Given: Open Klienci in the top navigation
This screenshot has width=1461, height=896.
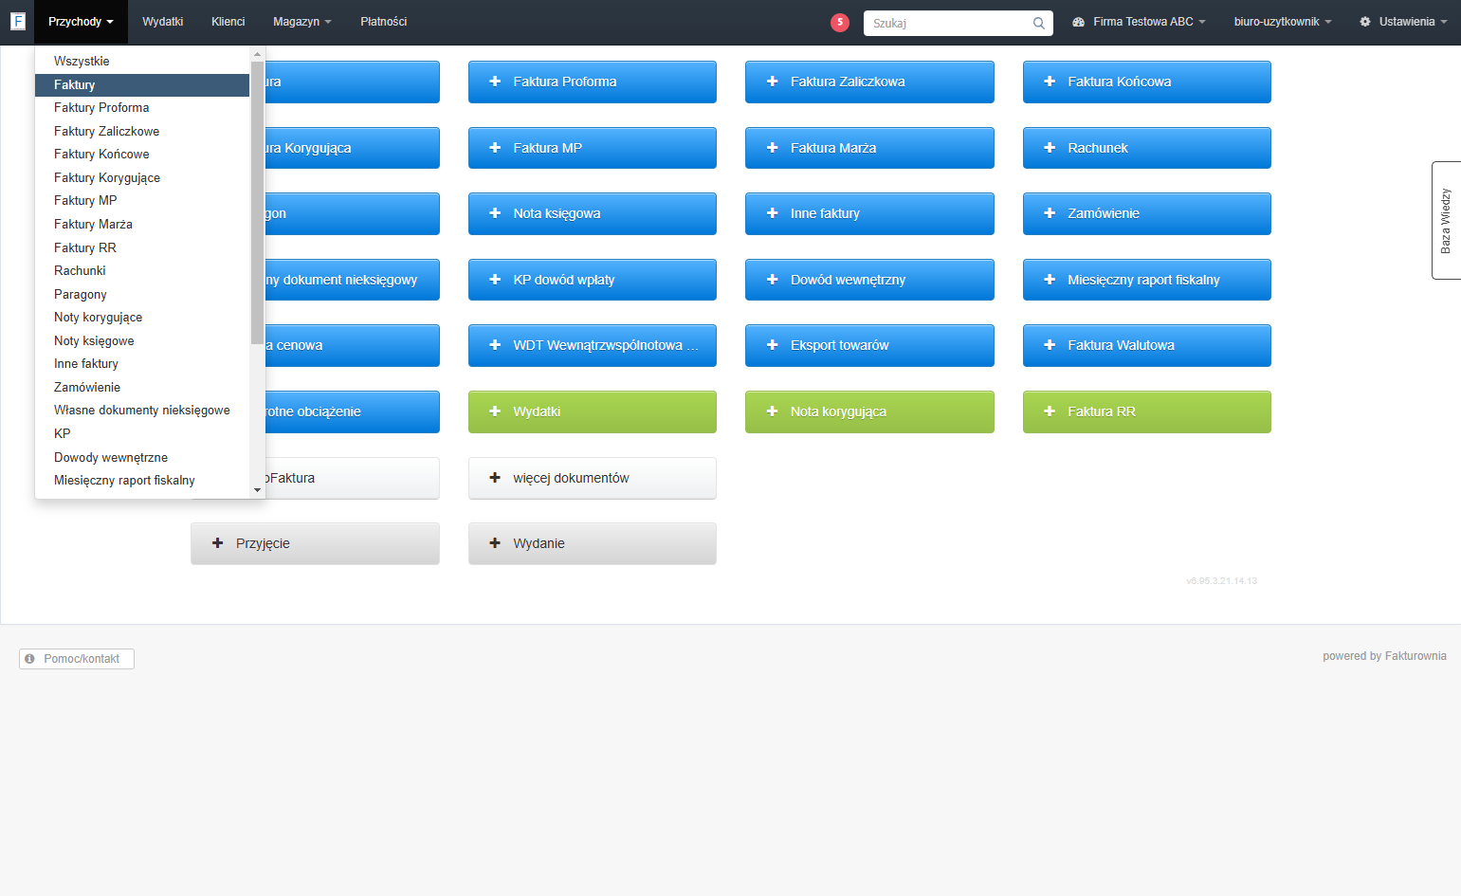Looking at the screenshot, I should pyautogui.click(x=228, y=22).
